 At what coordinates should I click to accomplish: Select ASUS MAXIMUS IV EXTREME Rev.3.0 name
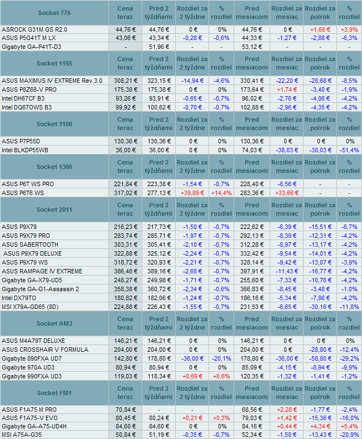point(52,81)
